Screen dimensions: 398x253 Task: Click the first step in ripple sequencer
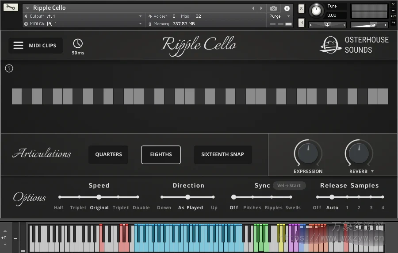17,96
